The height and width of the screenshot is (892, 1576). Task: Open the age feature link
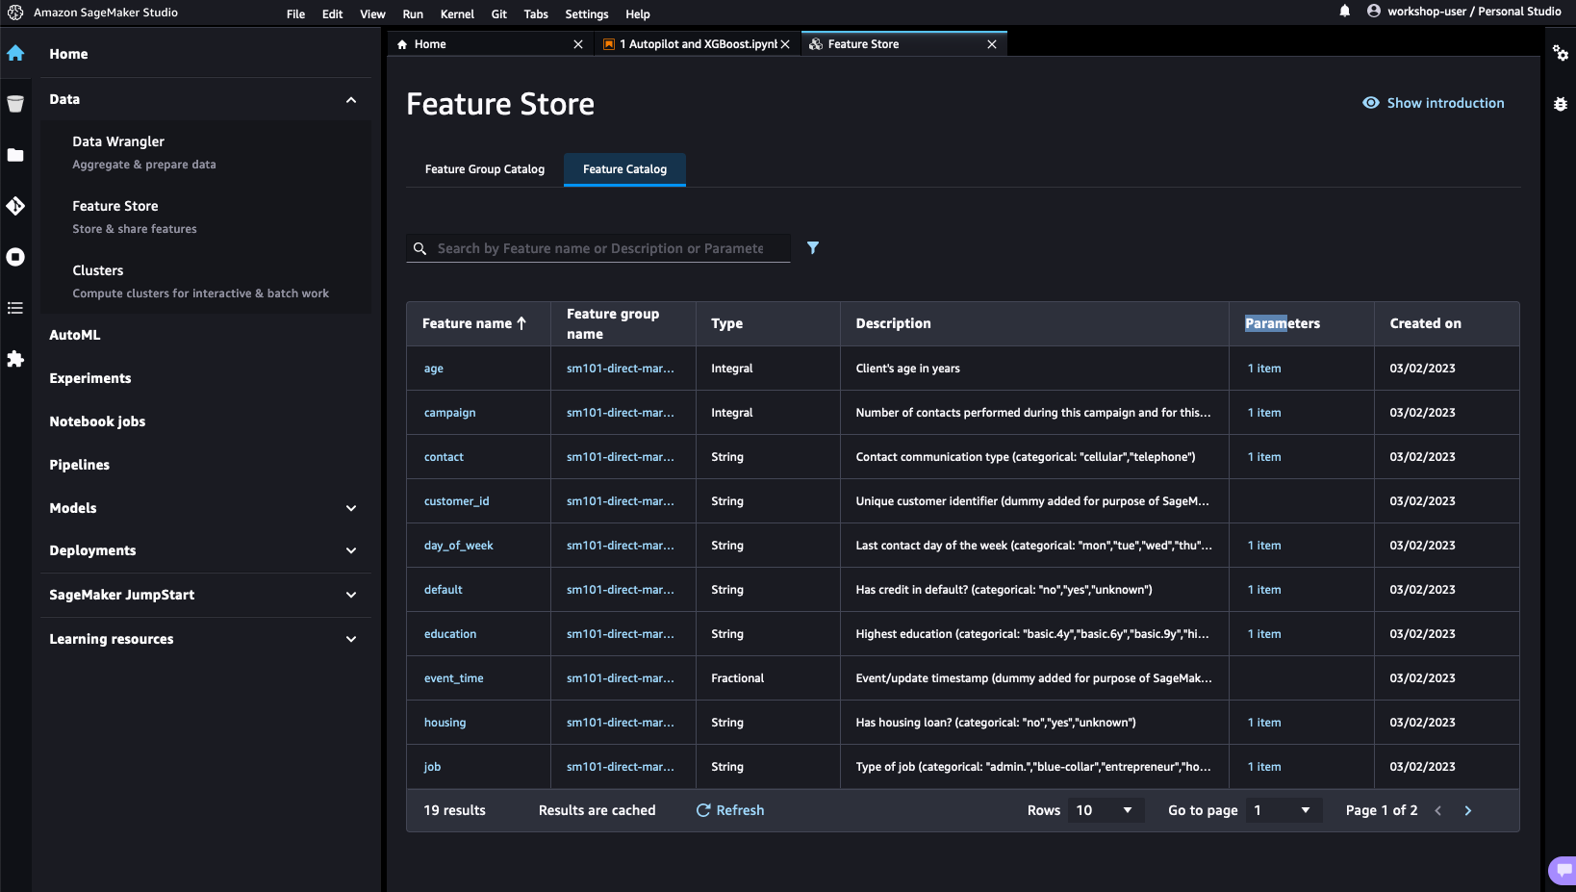434,369
